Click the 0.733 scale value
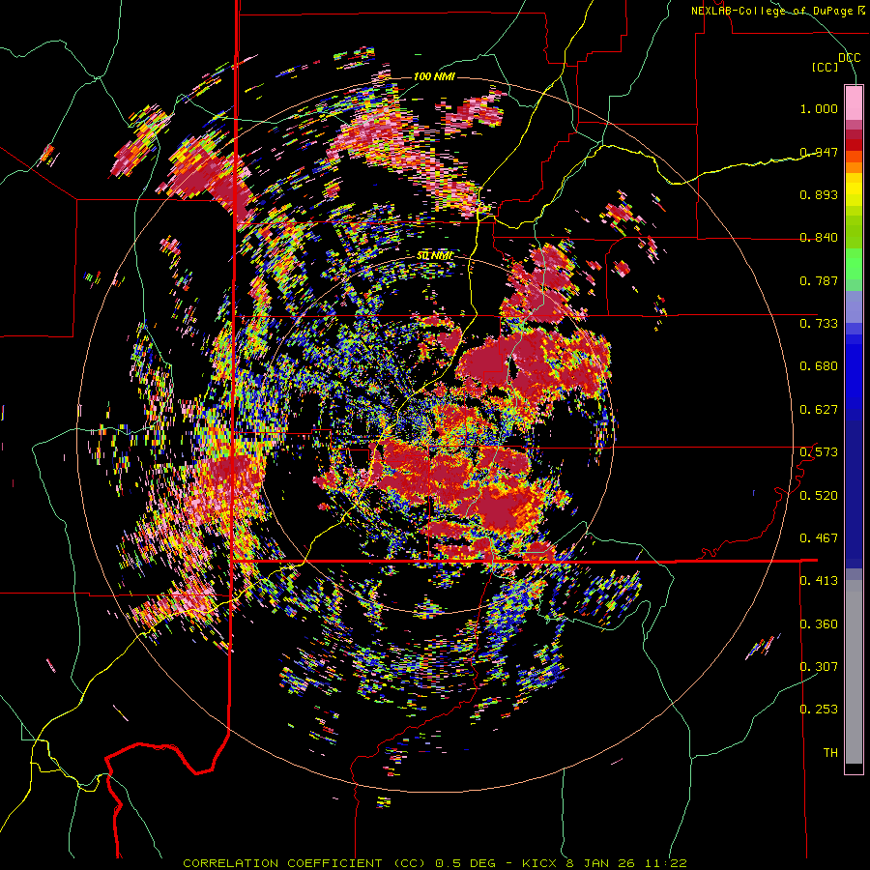The height and width of the screenshot is (870, 870). (819, 324)
